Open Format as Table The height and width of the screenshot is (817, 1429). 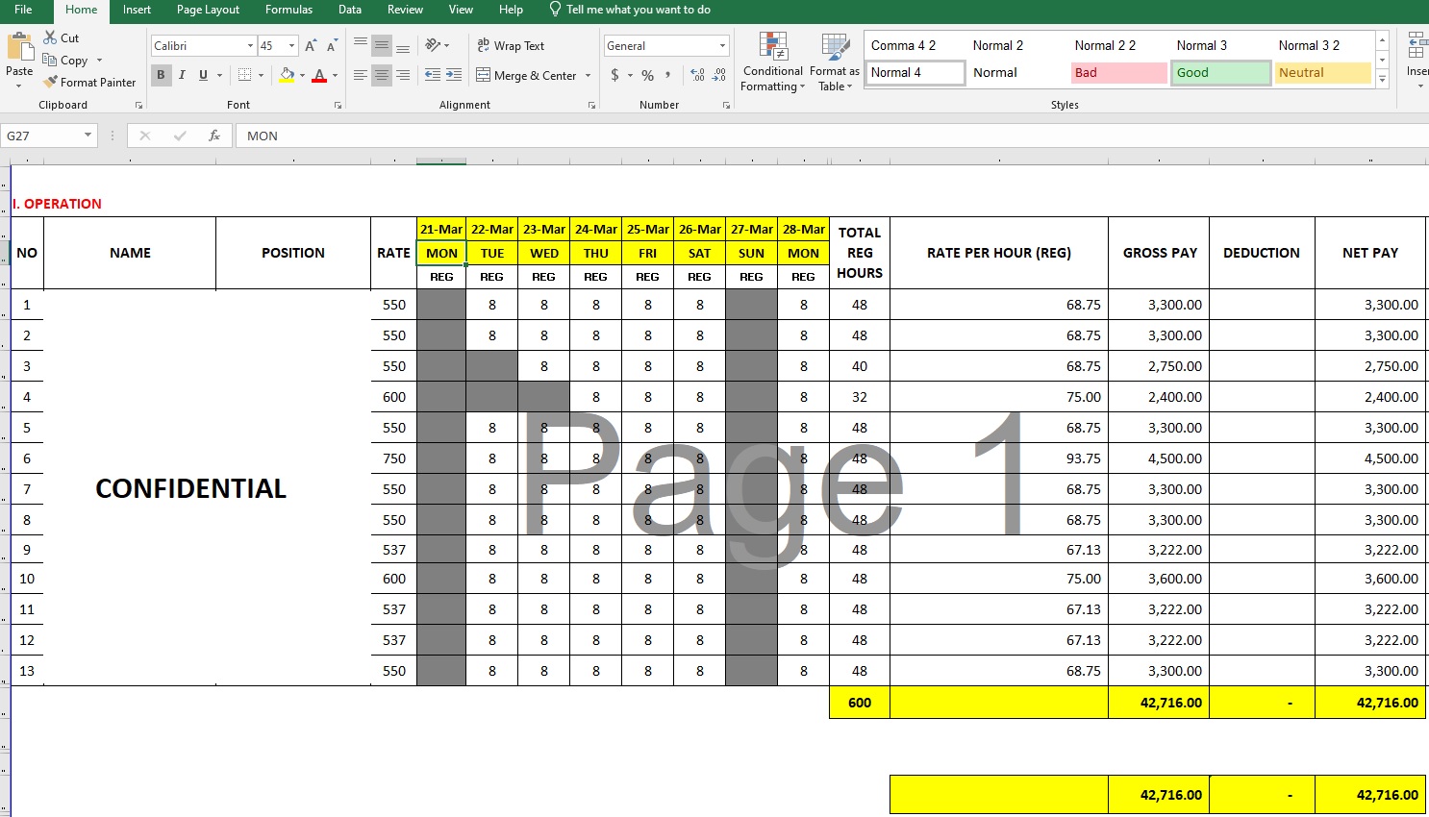coord(835,62)
